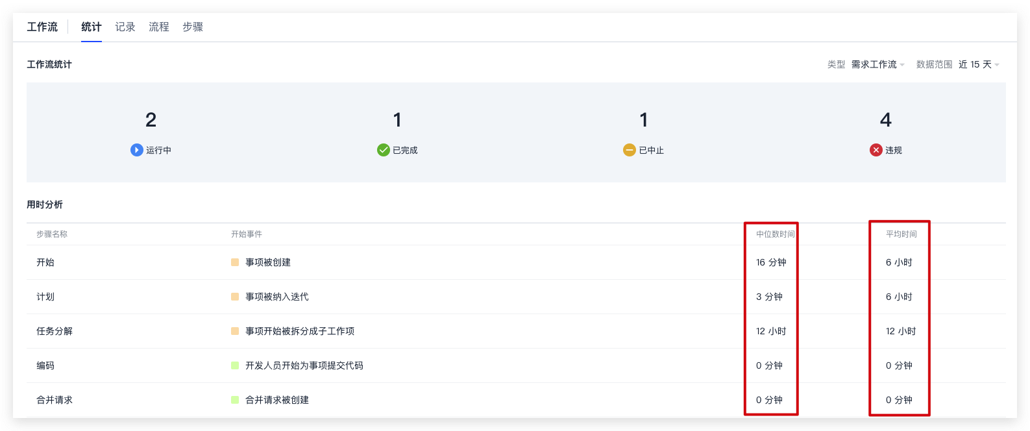The width and height of the screenshot is (1030, 431).
Task: Click the 步骤名称 column header
Action: point(52,234)
